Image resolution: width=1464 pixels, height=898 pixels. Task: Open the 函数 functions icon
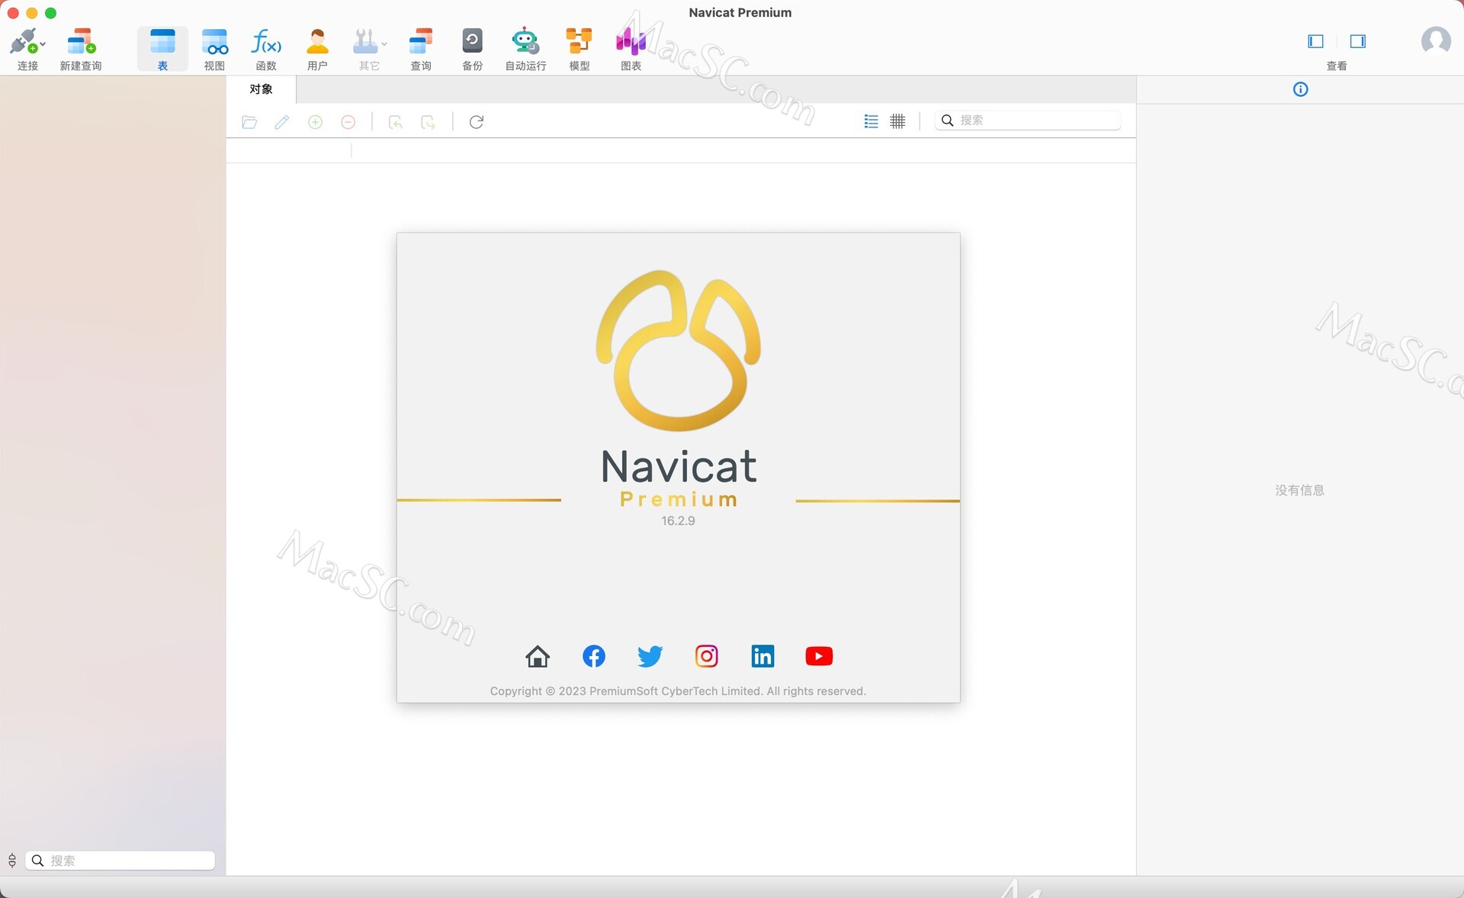[x=266, y=41]
